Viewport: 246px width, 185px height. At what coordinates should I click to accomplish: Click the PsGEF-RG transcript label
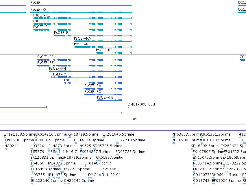click(42, 21)
